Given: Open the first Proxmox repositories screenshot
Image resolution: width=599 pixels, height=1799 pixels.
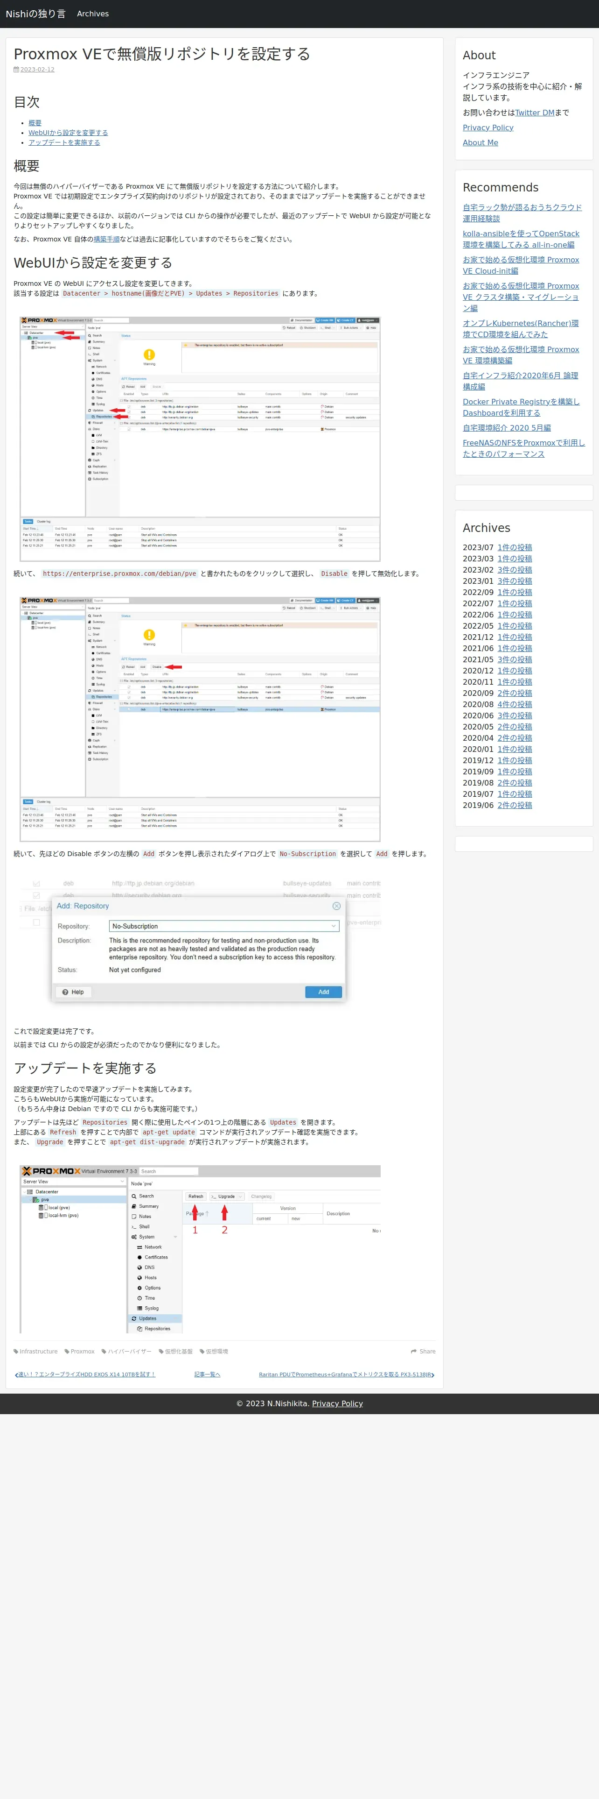Looking at the screenshot, I should [200, 439].
